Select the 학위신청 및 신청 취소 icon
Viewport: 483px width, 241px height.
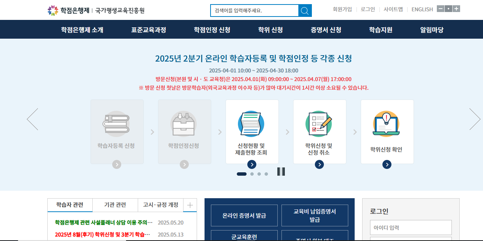point(319,124)
